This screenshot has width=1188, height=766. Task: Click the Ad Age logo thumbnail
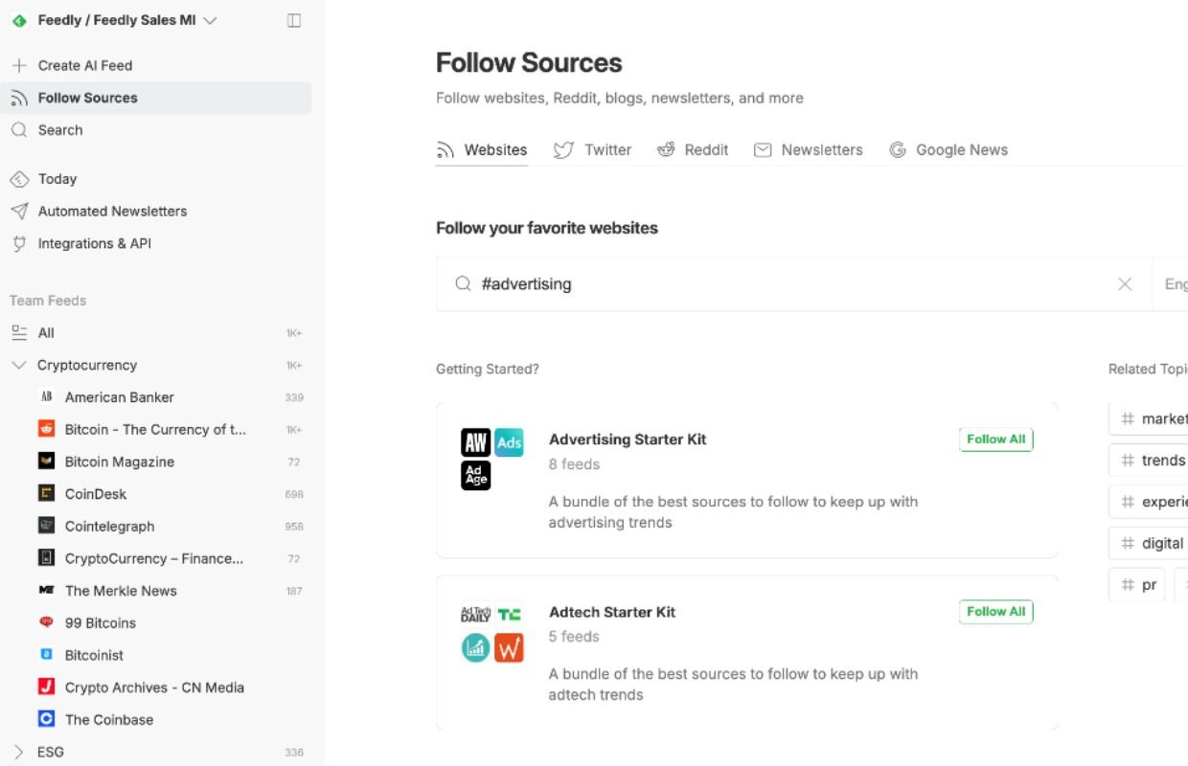(x=475, y=475)
